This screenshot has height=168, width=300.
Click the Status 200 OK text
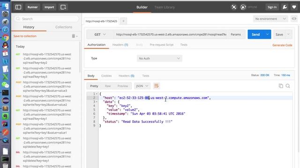coord(260,75)
